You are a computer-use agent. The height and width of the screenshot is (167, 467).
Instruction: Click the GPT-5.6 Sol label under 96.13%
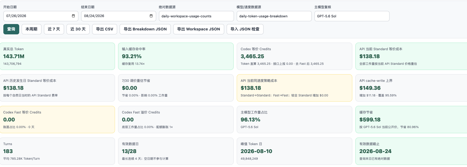[250, 127]
